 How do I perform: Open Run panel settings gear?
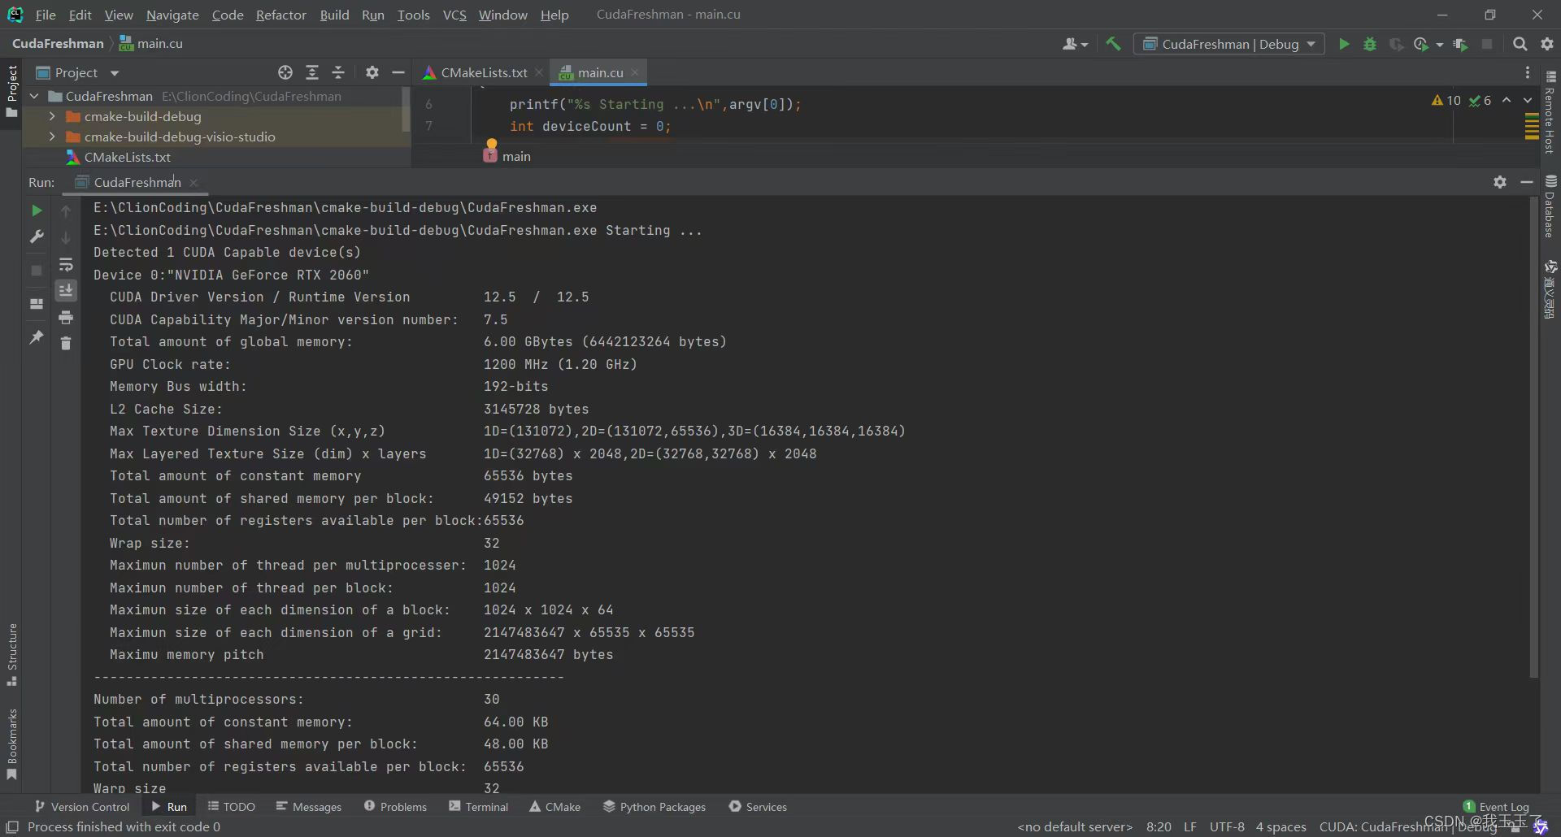[x=1500, y=182]
